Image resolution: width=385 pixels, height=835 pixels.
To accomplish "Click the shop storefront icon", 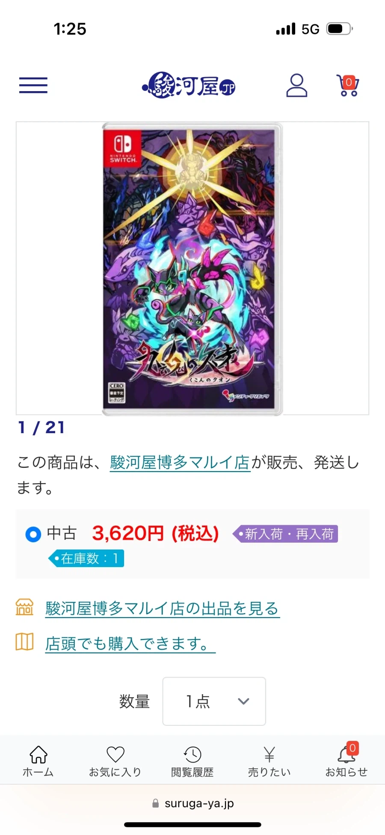I will [x=24, y=607].
